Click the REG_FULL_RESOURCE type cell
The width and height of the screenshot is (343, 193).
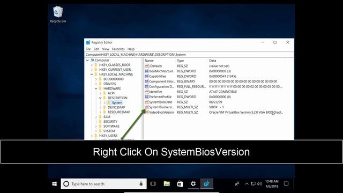tap(191, 86)
